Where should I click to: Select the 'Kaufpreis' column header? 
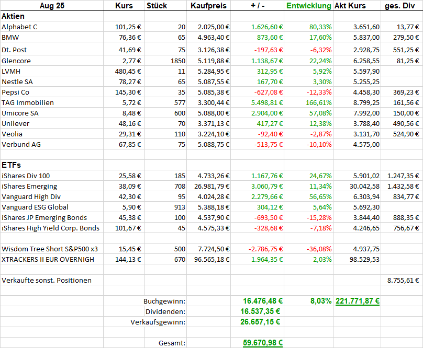point(209,6)
